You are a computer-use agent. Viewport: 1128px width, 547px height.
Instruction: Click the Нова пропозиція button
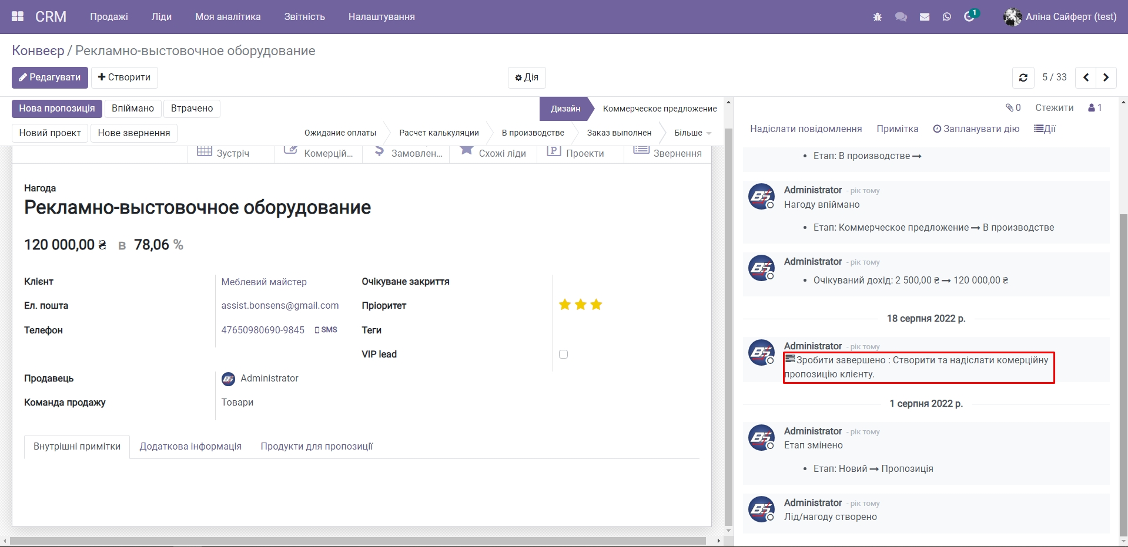[57, 109]
